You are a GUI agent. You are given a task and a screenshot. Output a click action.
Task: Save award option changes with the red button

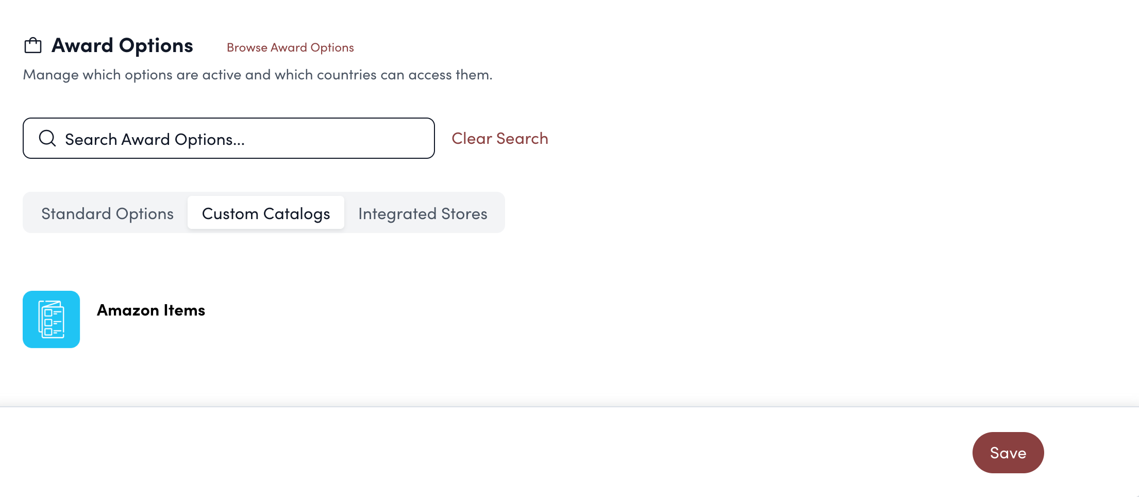1008,453
